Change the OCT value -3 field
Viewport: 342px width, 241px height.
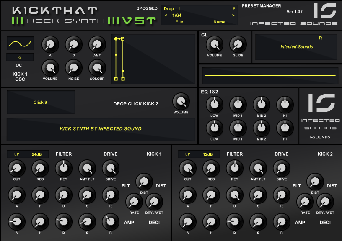pyautogui.click(x=20, y=57)
